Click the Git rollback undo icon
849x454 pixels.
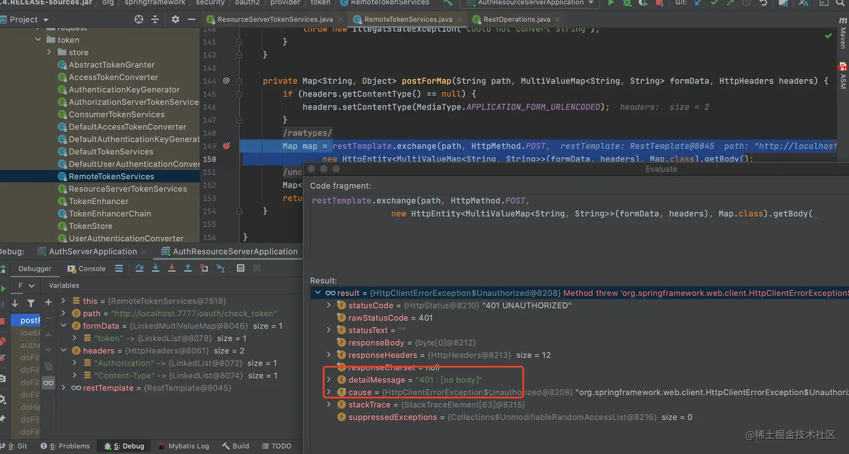pos(763,3)
